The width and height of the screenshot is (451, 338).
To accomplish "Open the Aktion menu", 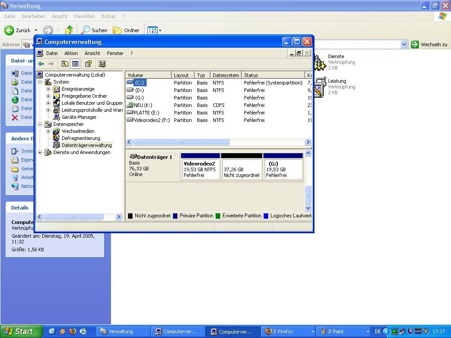I will point(71,53).
